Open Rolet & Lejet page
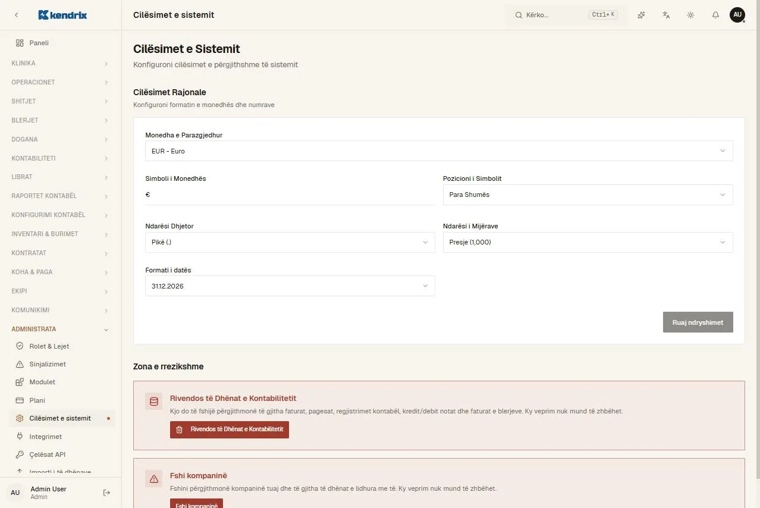Screen dimensions: 760x508 (63, 346)
